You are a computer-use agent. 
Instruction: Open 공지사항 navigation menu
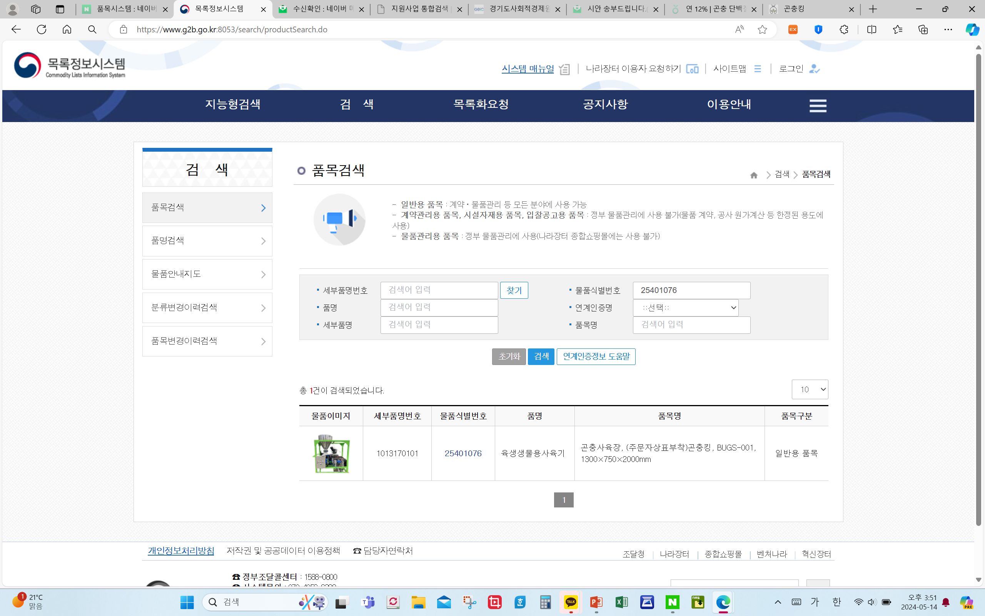(605, 104)
